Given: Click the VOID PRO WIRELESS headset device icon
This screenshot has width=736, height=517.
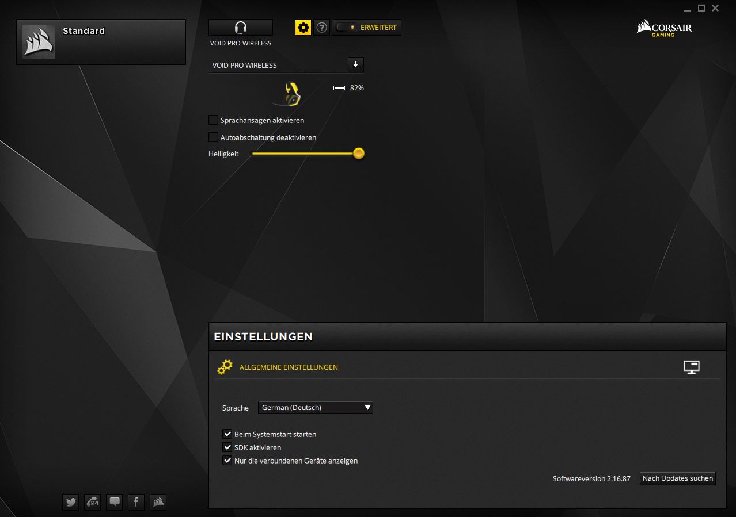Looking at the screenshot, I should [x=240, y=28].
